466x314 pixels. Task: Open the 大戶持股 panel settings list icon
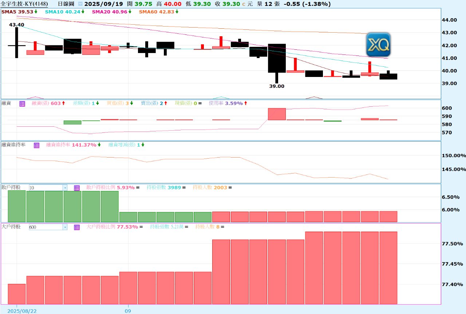coord(77,227)
